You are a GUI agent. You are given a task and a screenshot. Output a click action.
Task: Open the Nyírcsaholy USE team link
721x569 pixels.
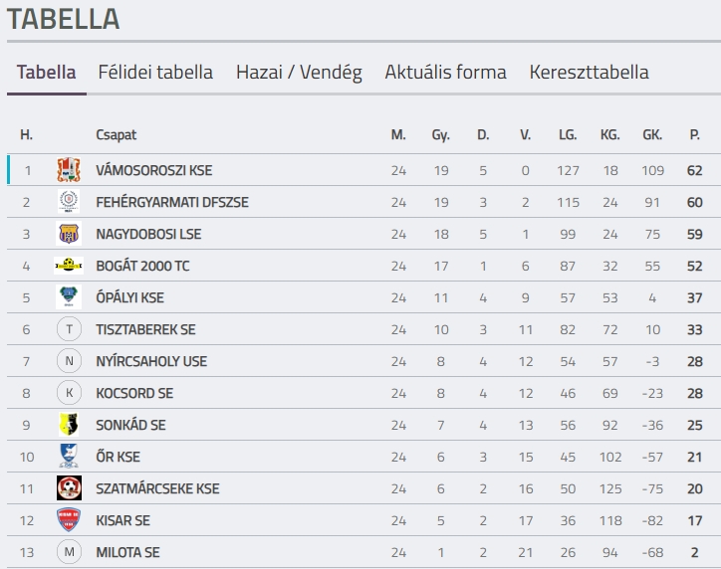click(151, 361)
